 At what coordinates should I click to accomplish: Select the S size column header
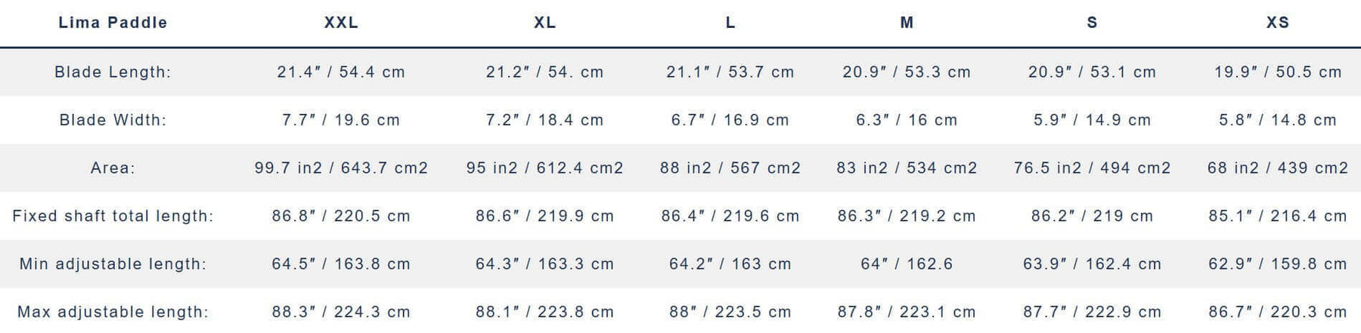click(1092, 23)
